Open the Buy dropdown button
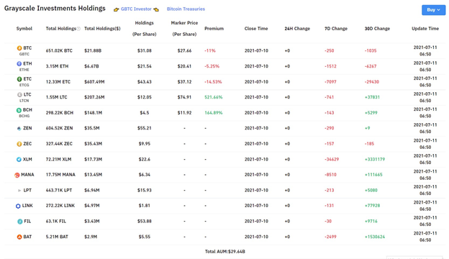449x259 pixels. pyautogui.click(x=434, y=10)
